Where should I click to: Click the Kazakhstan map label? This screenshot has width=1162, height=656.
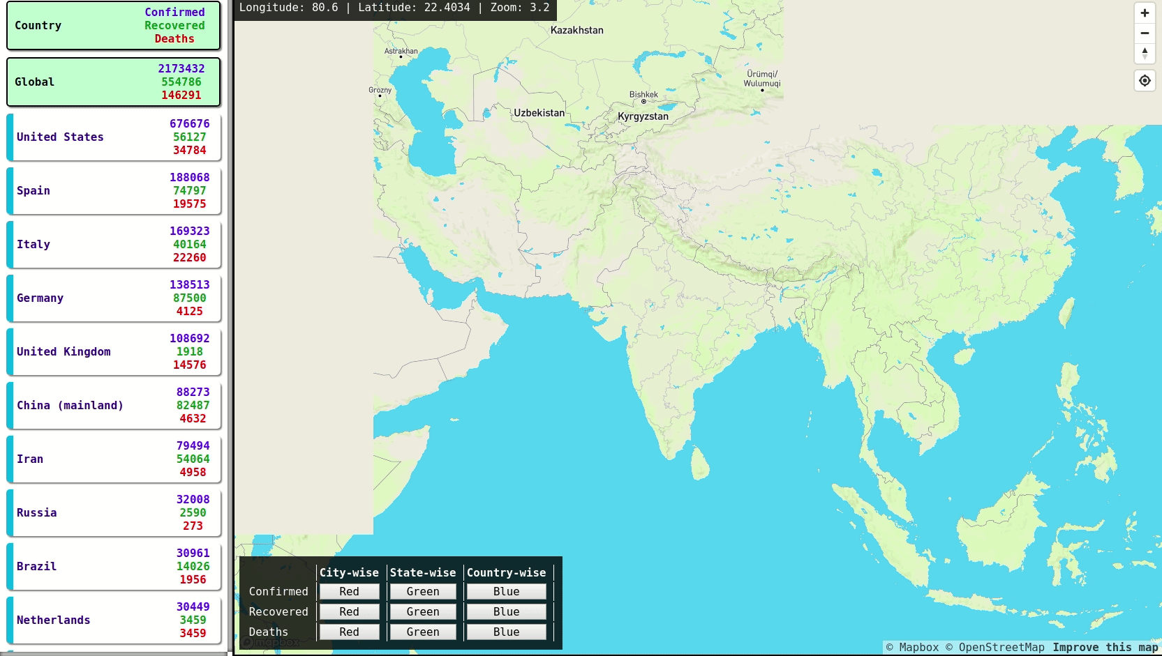(x=577, y=31)
